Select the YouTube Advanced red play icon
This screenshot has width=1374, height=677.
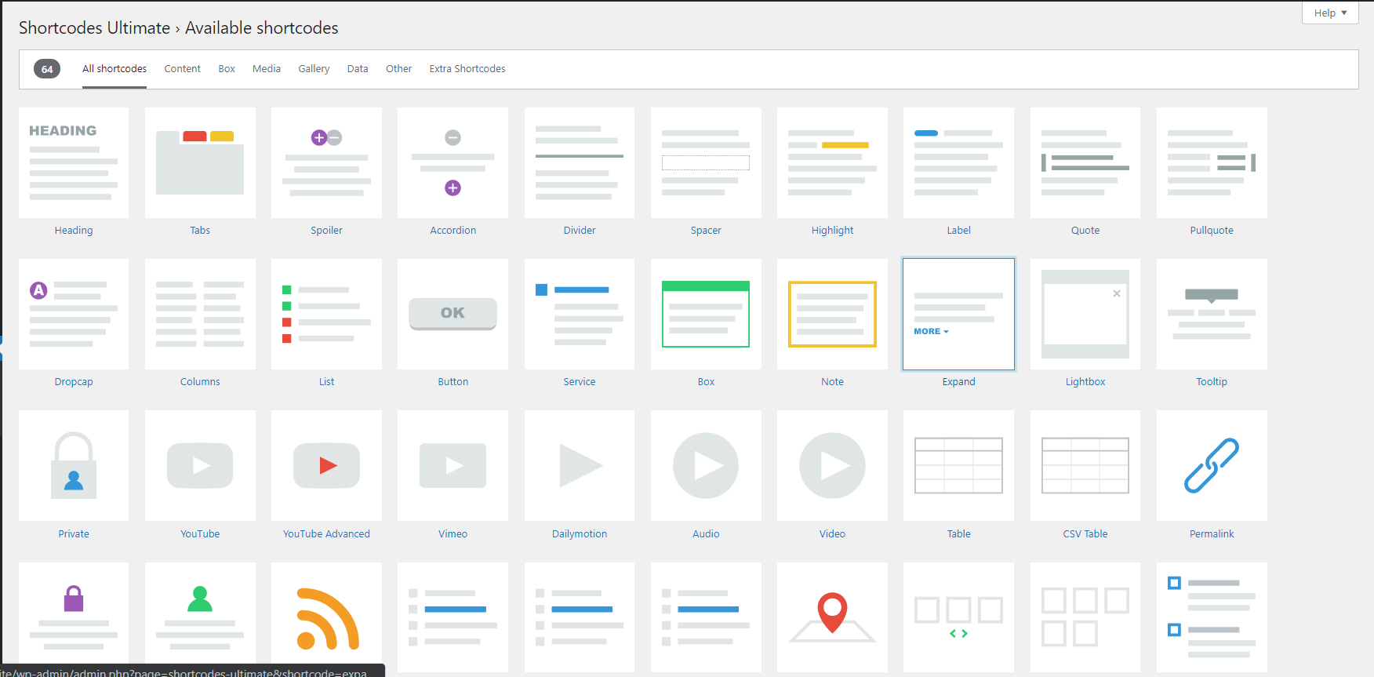point(326,466)
